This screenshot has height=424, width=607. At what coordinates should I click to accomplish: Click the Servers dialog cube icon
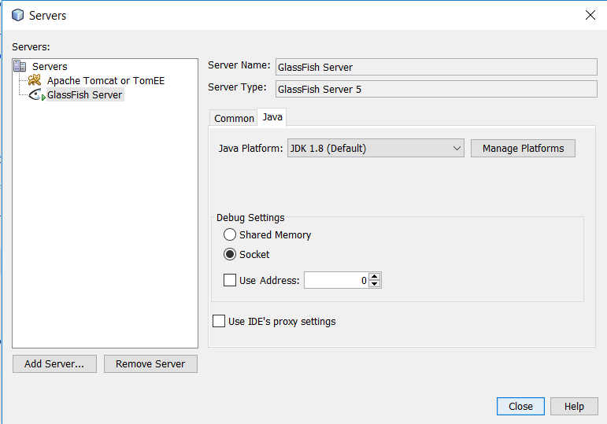tap(18, 15)
